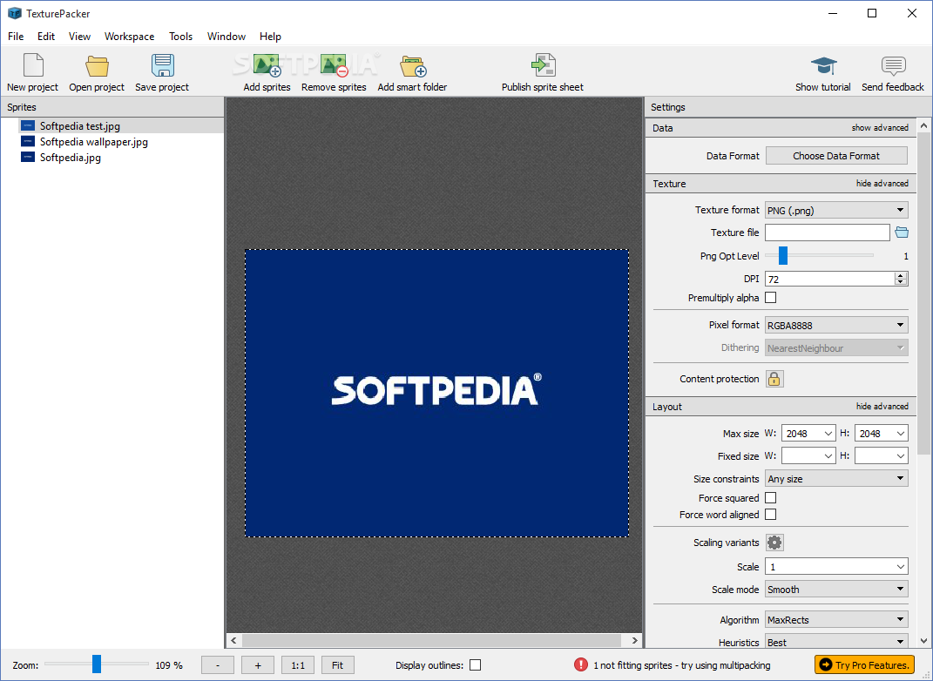Open the Texture format dropdown
Image resolution: width=933 pixels, height=681 pixels.
pos(836,210)
